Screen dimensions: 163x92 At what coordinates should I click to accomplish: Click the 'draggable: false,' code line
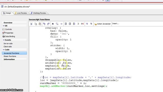pos(59,60)
